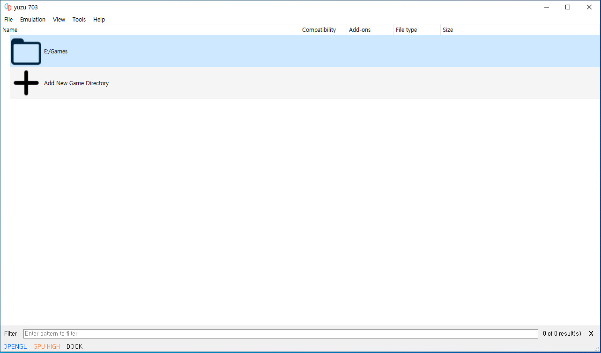Click Add New Game Directory text
601x353 pixels.
coord(76,83)
